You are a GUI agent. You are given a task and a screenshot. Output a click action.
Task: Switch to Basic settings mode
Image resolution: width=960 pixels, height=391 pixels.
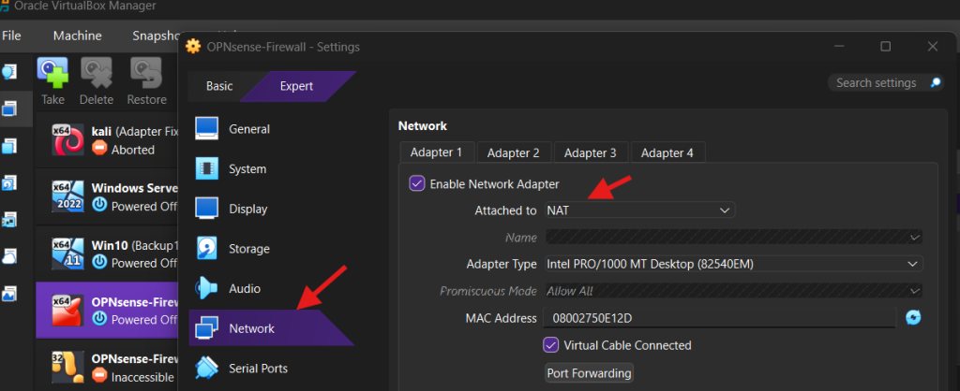pos(219,86)
